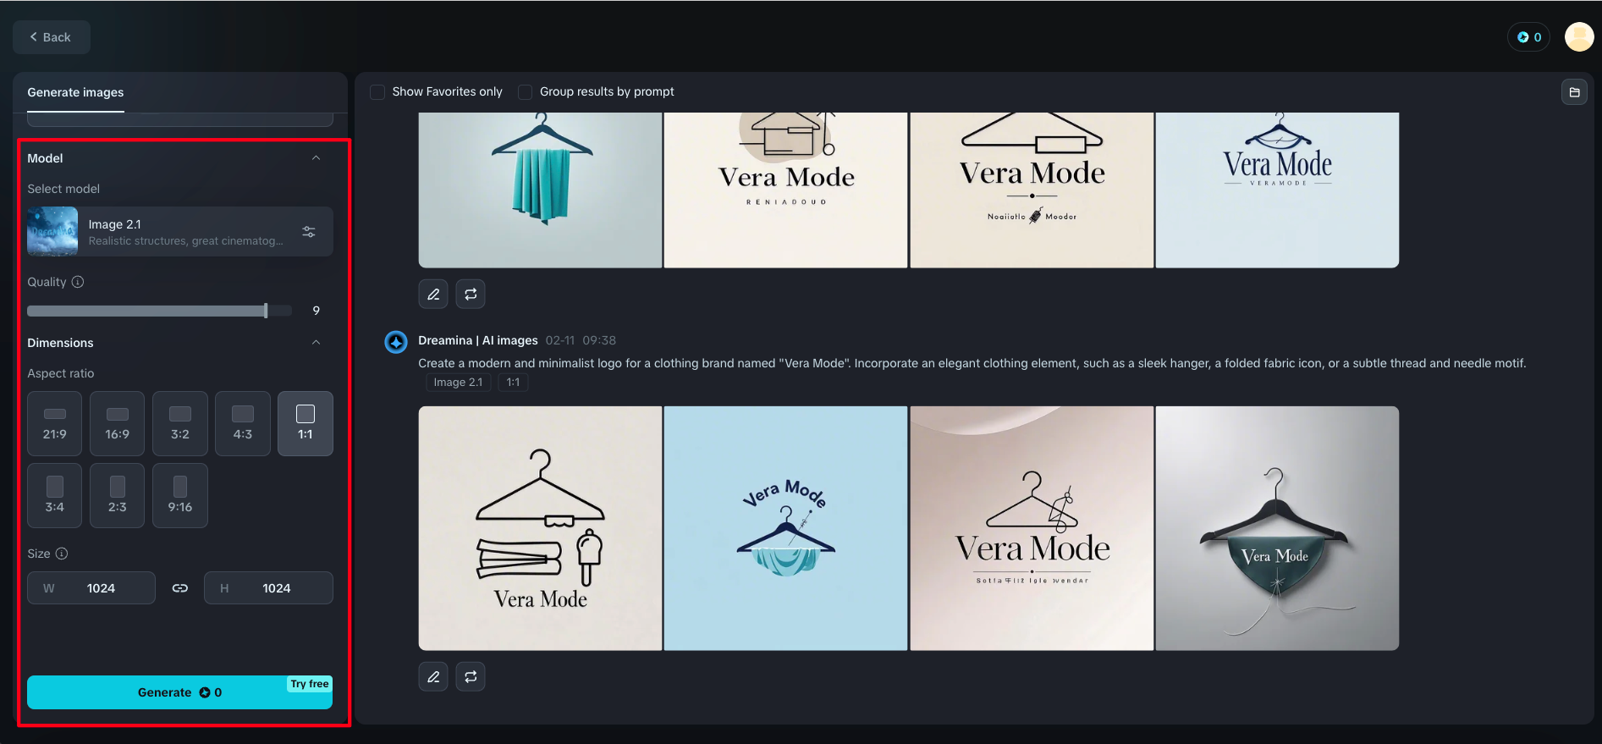
Task: Select the 21:9 aspect ratio
Action: 55,424
